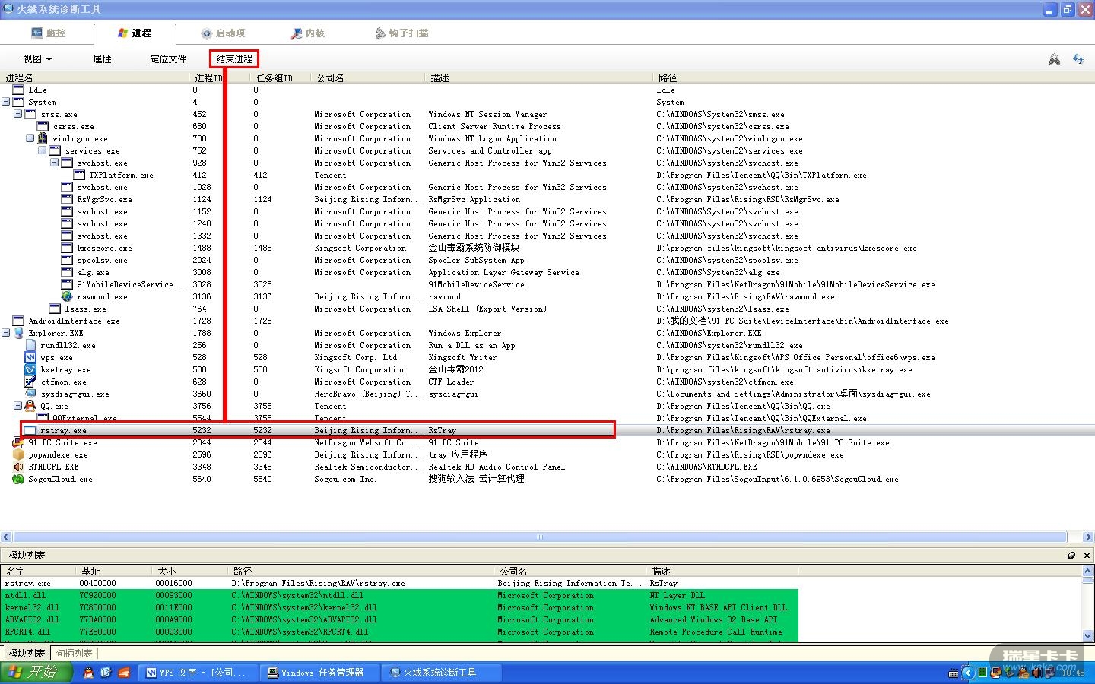This screenshot has height=684, width=1095.
Task: Collapse the System process tree
Action: click(x=6, y=102)
